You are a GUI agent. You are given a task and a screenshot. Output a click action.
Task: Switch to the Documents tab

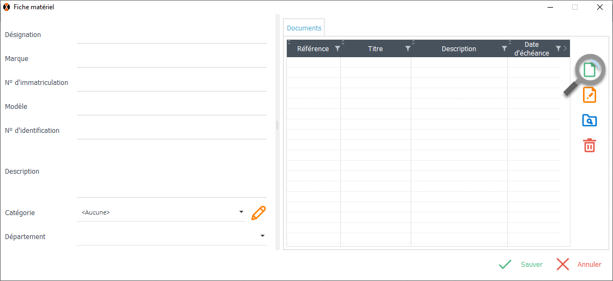[304, 28]
